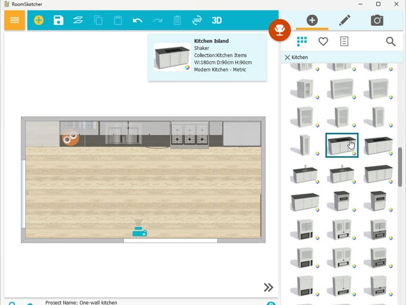Screen dimensions: 406x305
Task: Copy the selected item
Action: click(x=99, y=20)
